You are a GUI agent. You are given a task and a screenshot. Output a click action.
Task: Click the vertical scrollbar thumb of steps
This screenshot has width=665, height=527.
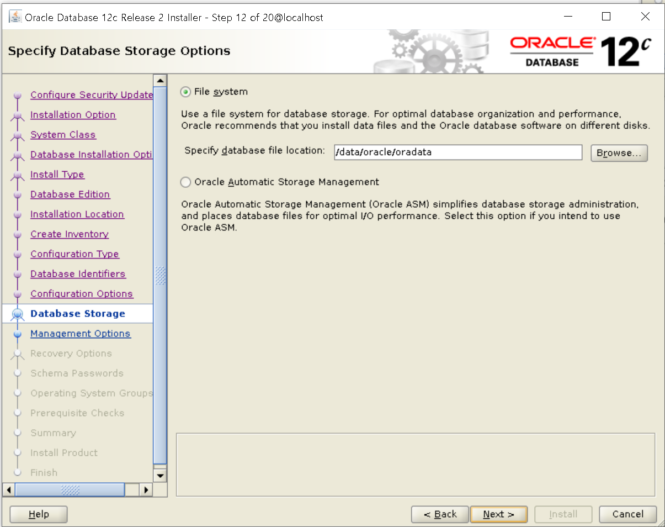(x=160, y=276)
